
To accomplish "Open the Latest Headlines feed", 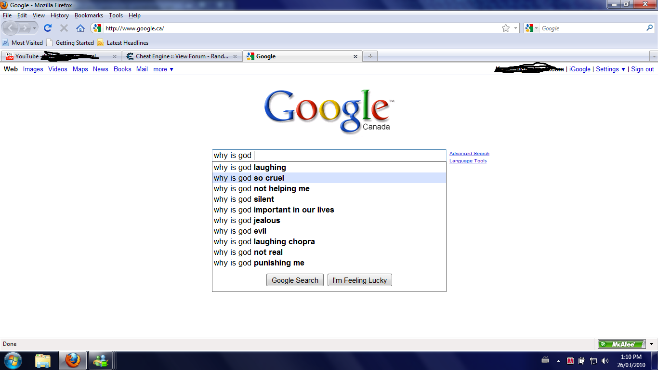I will point(123,42).
